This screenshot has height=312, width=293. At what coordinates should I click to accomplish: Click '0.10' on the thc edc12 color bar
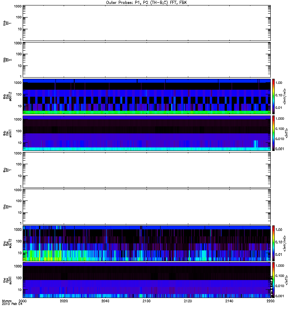tap(279, 242)
